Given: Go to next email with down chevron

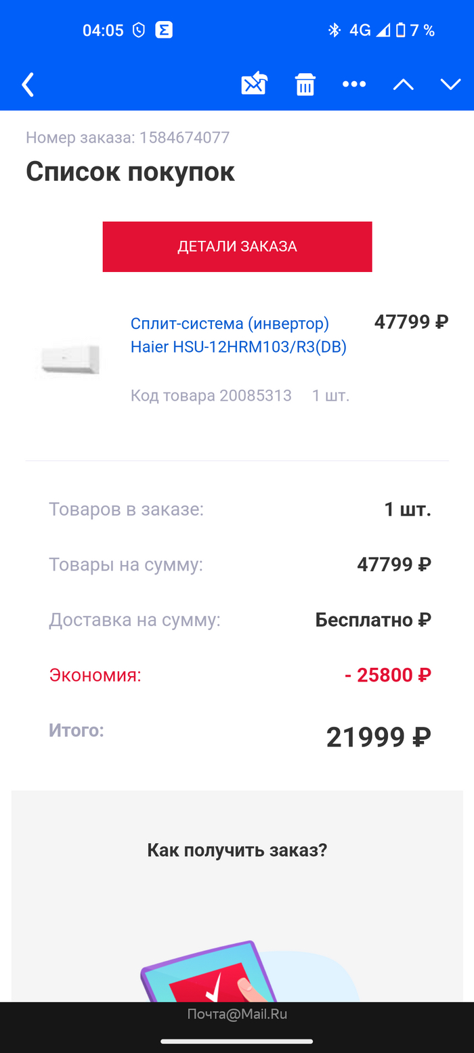Looking at the screenshot, I should (450, 85).
